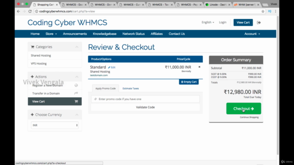The image size is (294, 165).
Task: Switch to WHMCS Tax browser tab
Action: [x=160, y=5]
